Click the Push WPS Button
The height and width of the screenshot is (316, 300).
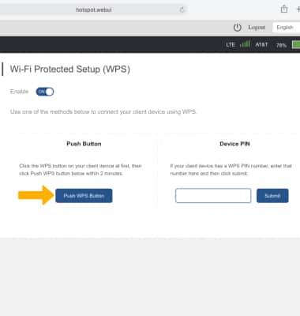point(84,196)
